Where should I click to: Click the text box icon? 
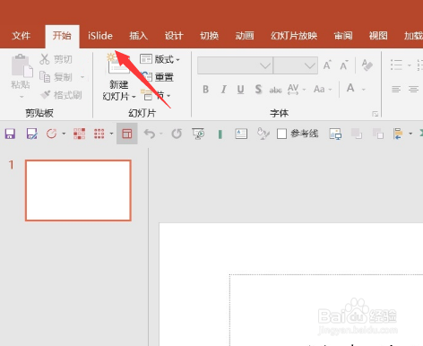click(241, 134)
